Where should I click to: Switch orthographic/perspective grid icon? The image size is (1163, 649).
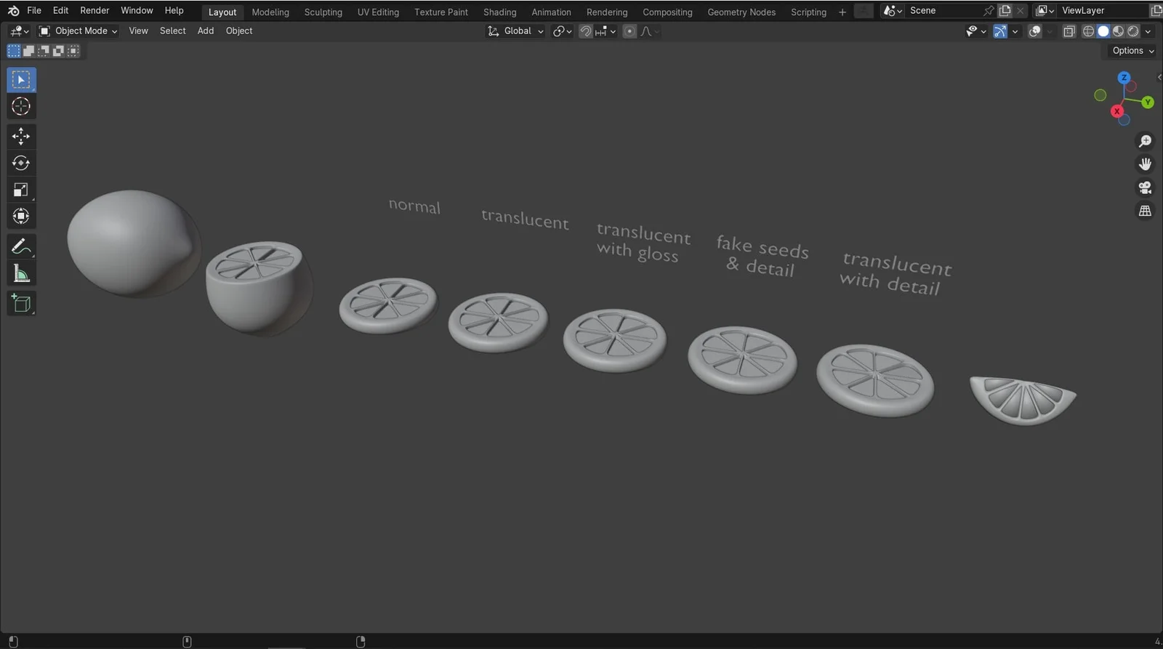(1145, 211)
